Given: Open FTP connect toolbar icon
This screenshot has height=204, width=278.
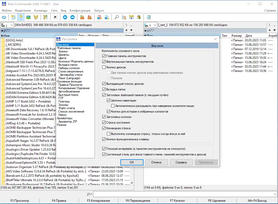Looking at the screenshot, I should [99, 17].
